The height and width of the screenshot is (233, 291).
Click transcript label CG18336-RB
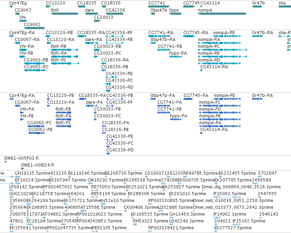point(115,67)
